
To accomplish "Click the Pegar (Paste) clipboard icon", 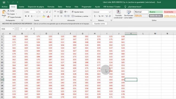I will pyautogui.click(x=4, y=12).
